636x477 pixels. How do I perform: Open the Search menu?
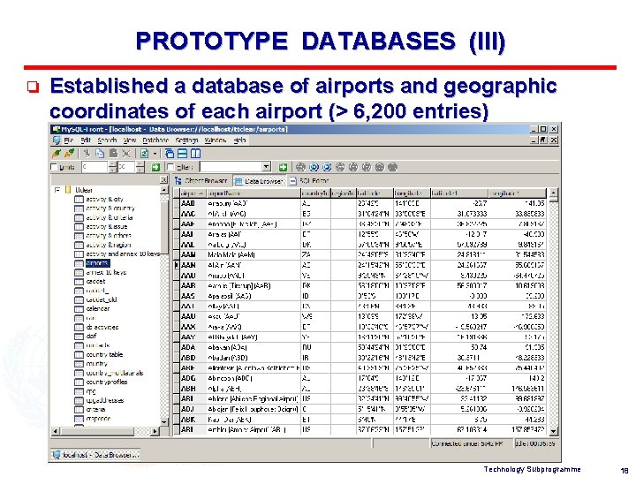click(x=108, y=140)
